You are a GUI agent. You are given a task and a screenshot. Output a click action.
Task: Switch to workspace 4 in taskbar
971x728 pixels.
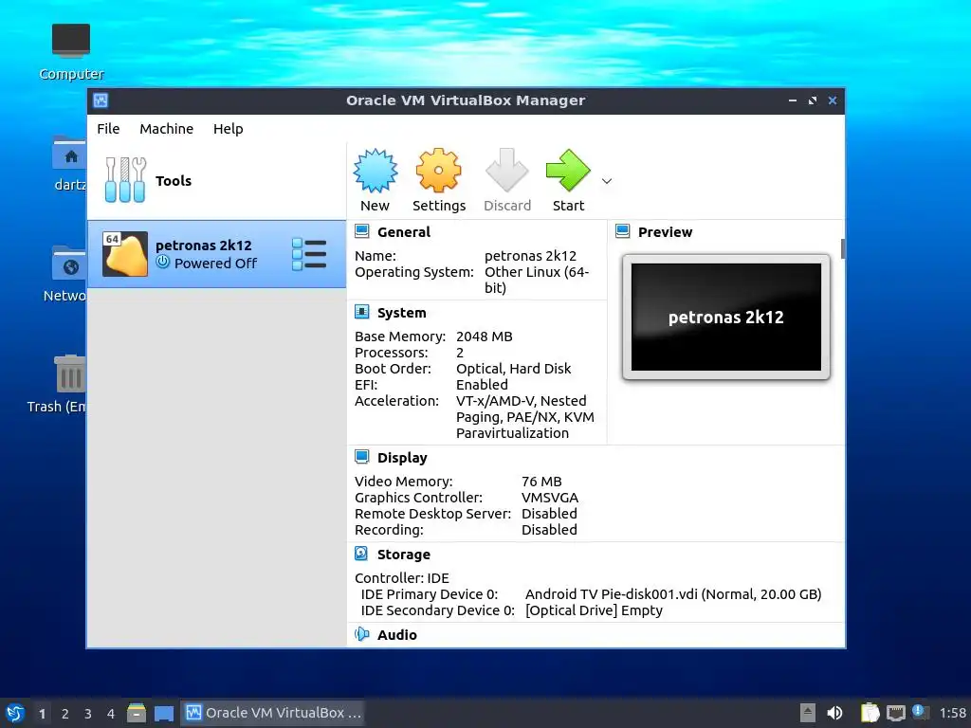(x=111, y=713)
